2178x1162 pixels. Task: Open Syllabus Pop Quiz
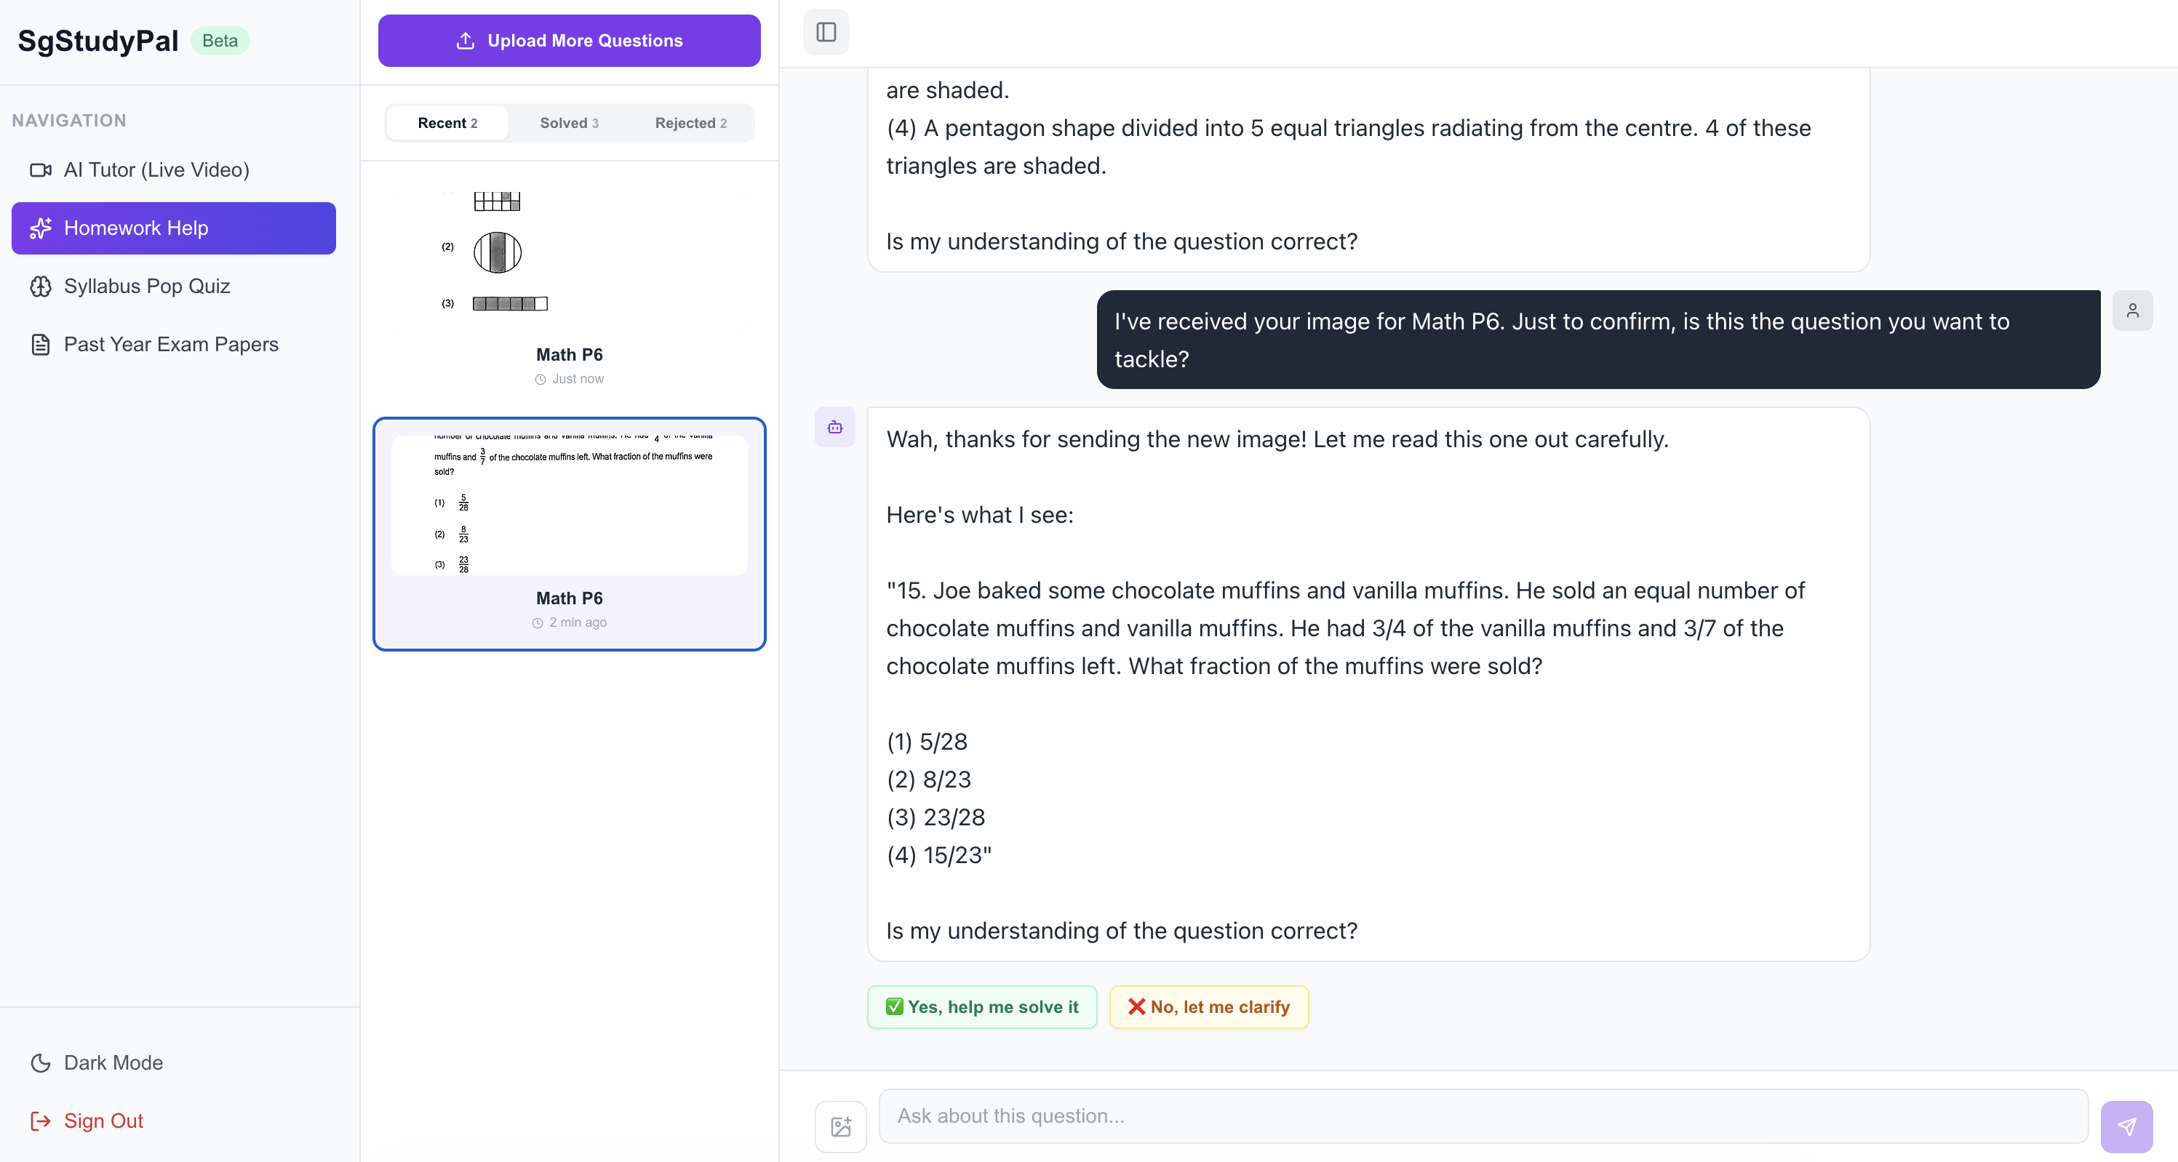coord(146,287)
